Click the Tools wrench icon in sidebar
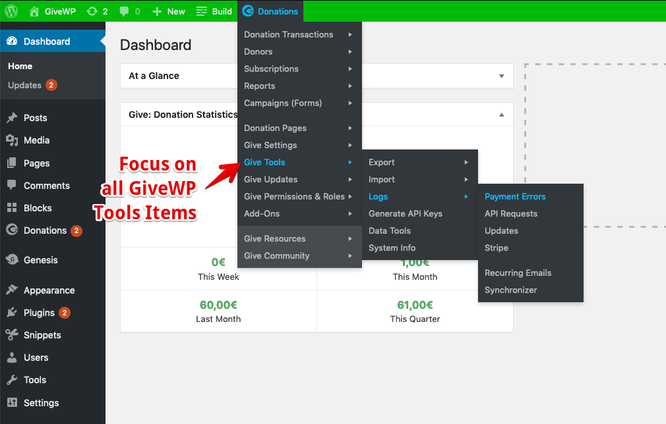This screenshot has height=424, width=666. (12, 379)
